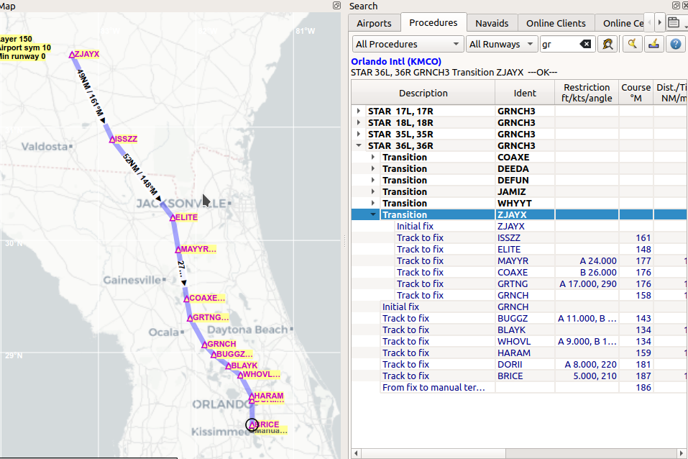The image size is (688, 459).
Task: Float the Search dock window using its icon
Action: point(676,5)
